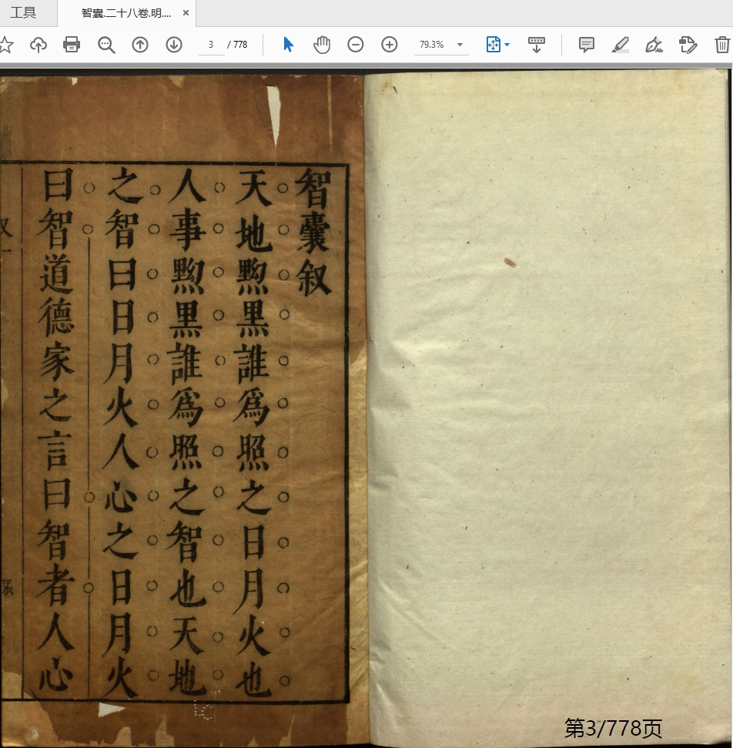Activate the arrow selection tool

(x=288, y=45)
